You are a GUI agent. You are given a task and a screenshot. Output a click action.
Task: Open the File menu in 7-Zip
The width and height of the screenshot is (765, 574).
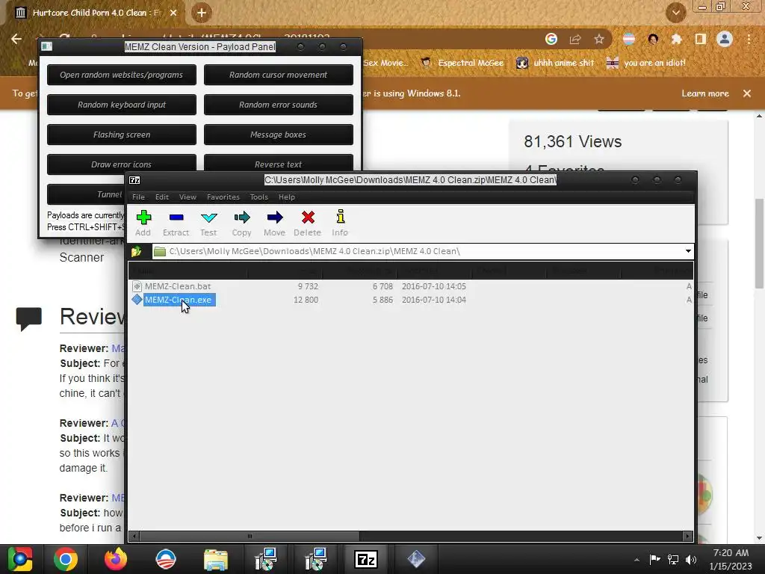pyautogui.click(x=138, y=197)
